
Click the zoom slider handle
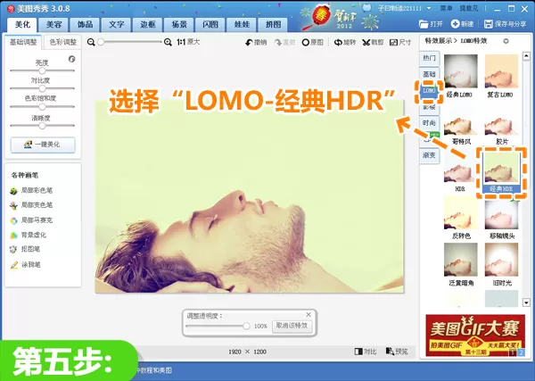point(101,42)
